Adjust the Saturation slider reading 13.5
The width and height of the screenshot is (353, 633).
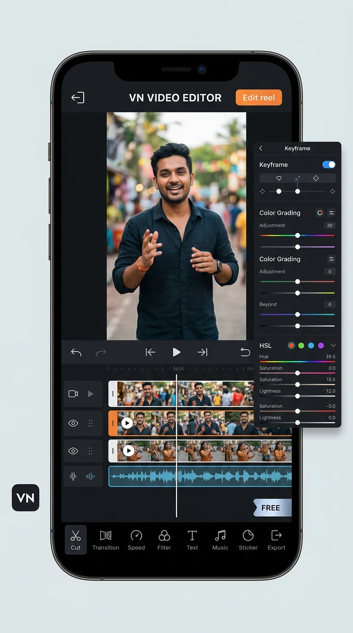coord(297,384)
